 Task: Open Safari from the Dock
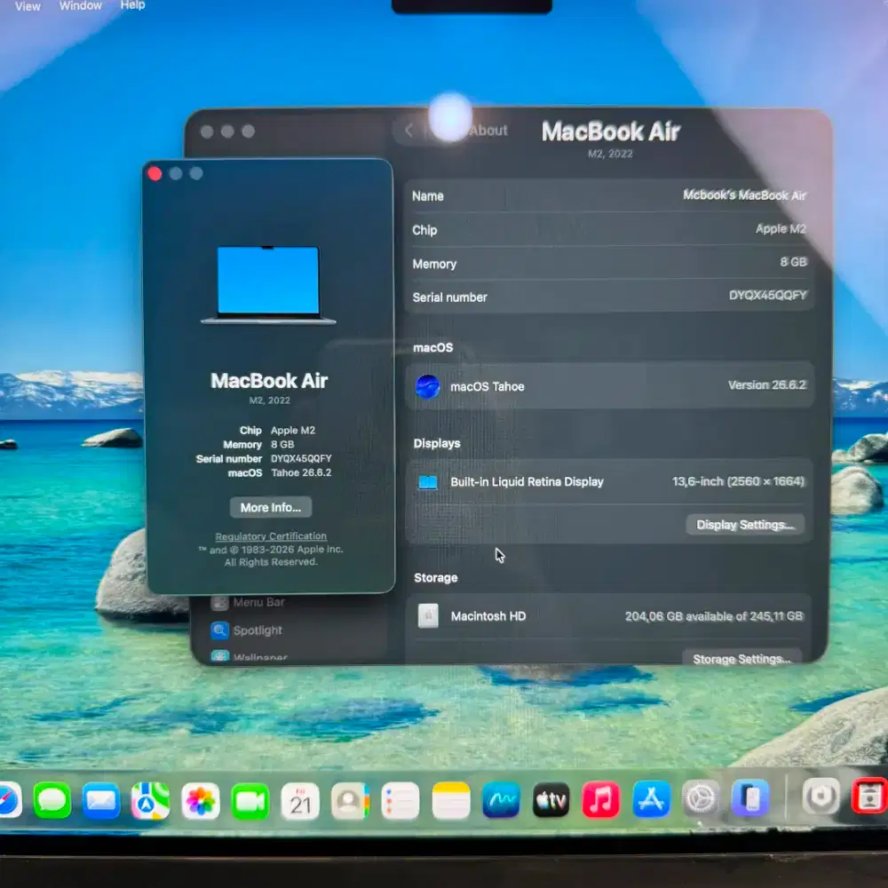pos(9,800)
